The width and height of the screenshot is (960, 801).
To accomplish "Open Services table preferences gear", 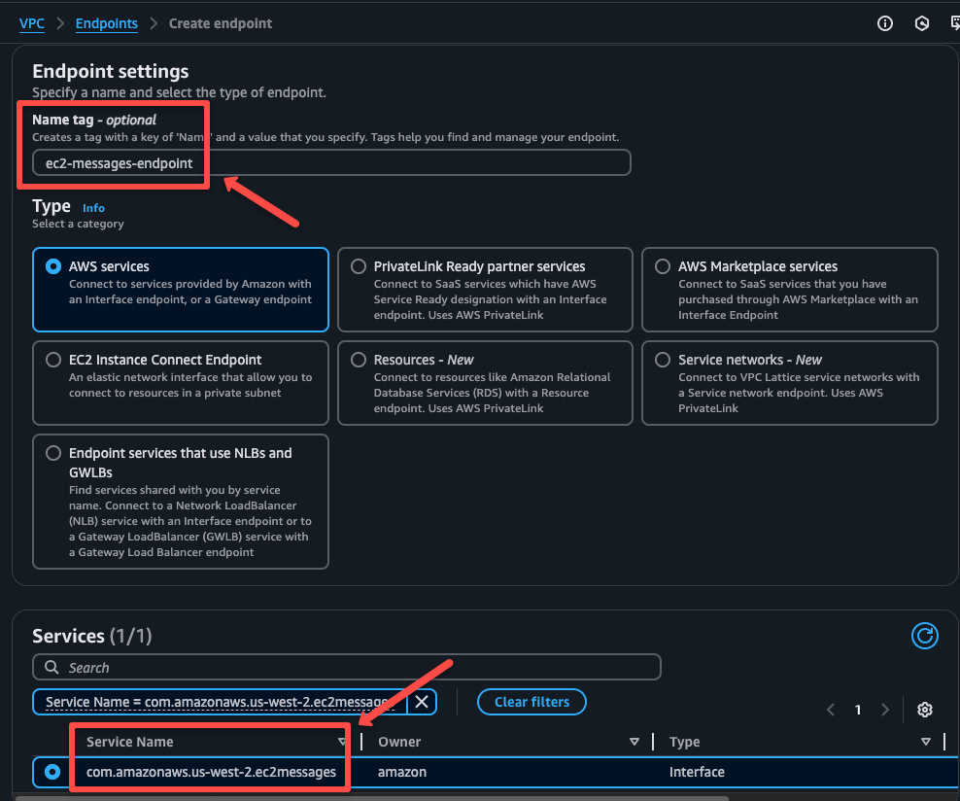I will pyautogui.click(x=924, y=710).
